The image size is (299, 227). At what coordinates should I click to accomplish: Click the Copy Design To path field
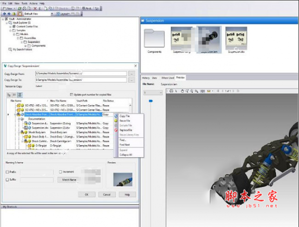(x=81, y=80)
